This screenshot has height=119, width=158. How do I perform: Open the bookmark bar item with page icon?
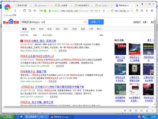[x=10, y=15]
